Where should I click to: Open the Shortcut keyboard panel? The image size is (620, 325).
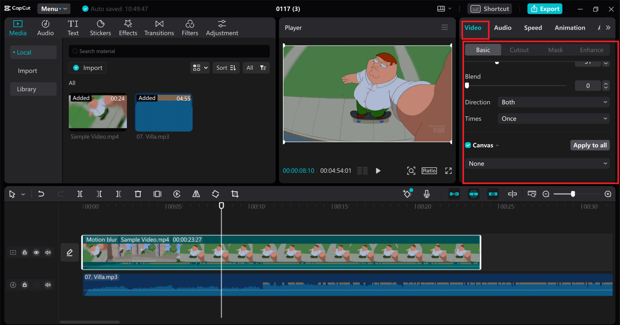tap(490, 9)
